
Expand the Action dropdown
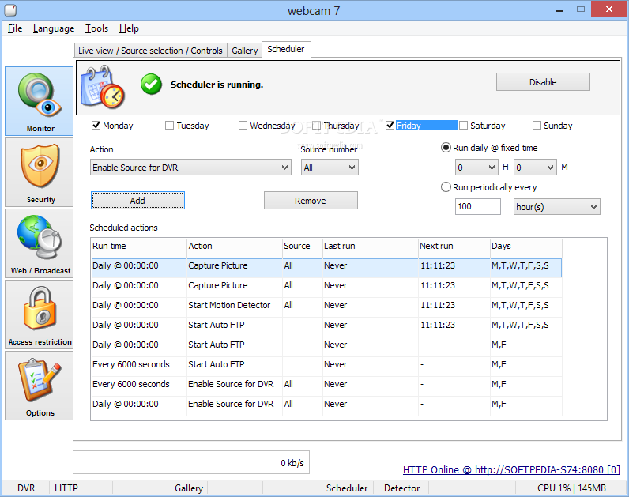pyautogui.click(x=190, y=168)
